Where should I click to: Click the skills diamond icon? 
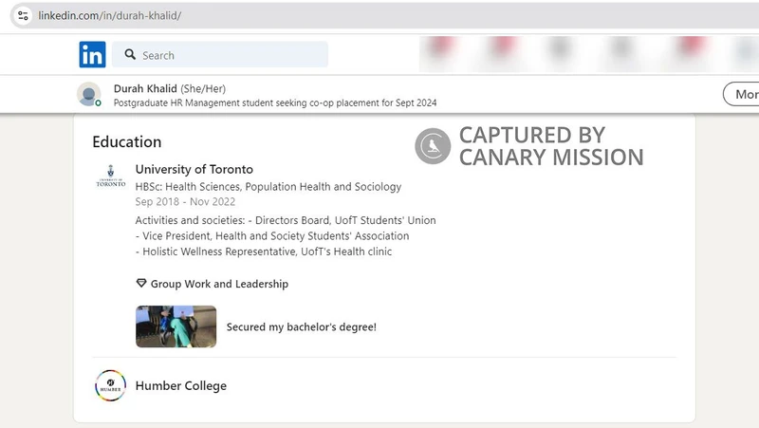click(140, 283)
